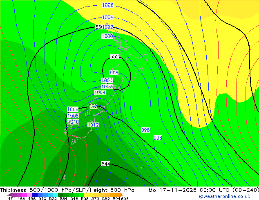
Task: Click the first yellow swatch above 558
Action: [87, 195]
